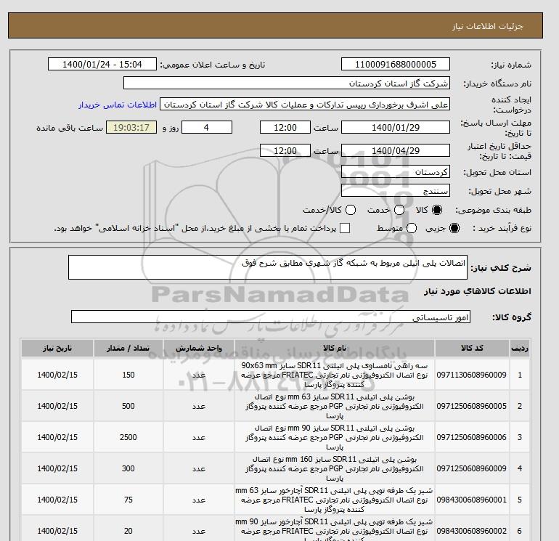Viewport: 559px width, 541px height.
Task: Click the response deadline time 12:00 field
Action: tap(285, 127)
